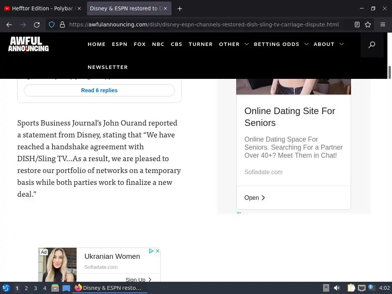
Task: Focus the Firefox Disney & ESPN taskbar entry
Action: click(x=110, y=288)
